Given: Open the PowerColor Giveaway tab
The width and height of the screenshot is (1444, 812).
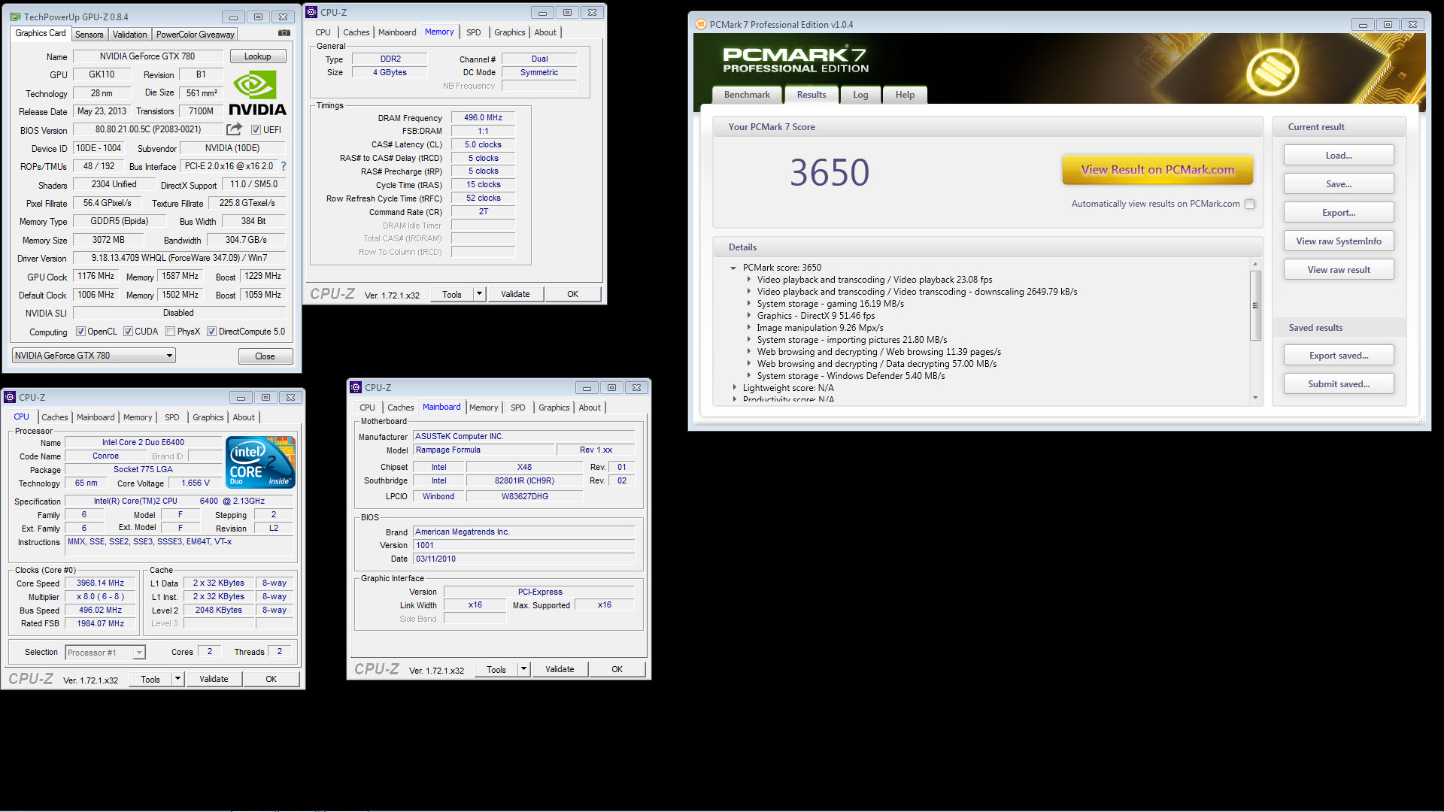Looking at the screenshot, I should tap(196, 35).
